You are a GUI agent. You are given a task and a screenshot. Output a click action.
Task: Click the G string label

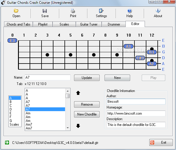coord(164,52)
